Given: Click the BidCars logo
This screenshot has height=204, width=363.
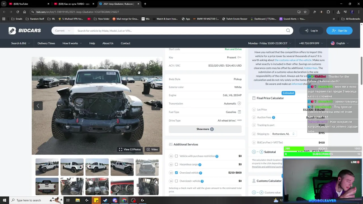Looking at the screenshot, I should tap(25, 31).
